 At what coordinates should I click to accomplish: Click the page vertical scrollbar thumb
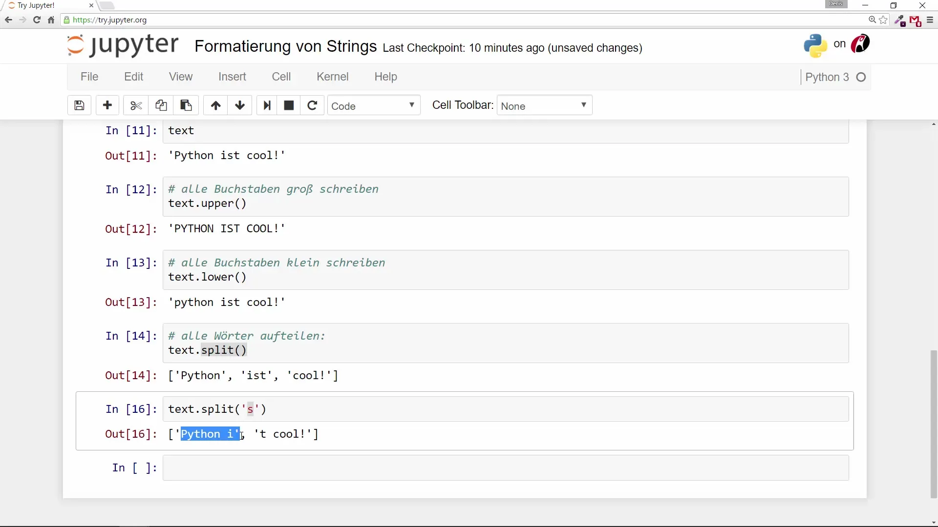pos(934,424)
